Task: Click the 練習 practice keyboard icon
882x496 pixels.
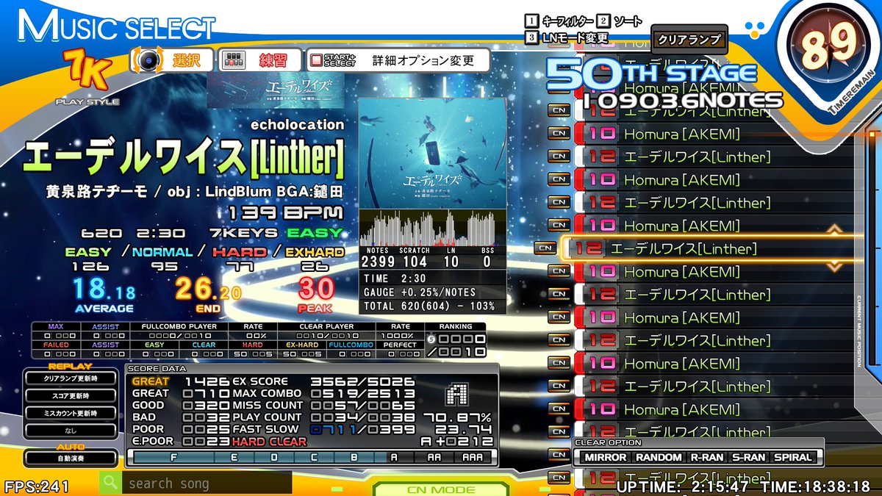Action: 235,60
